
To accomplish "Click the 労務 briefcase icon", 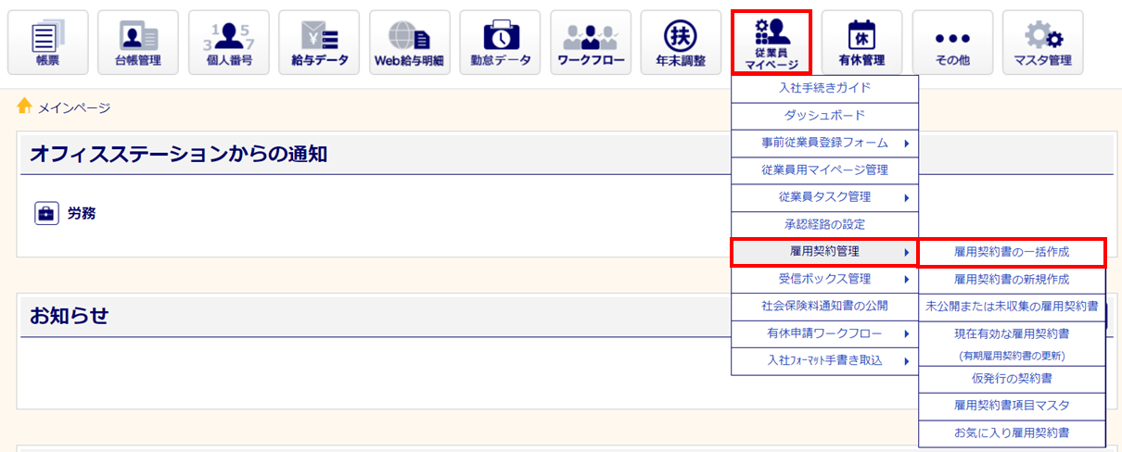I will (x=46, y=213).
